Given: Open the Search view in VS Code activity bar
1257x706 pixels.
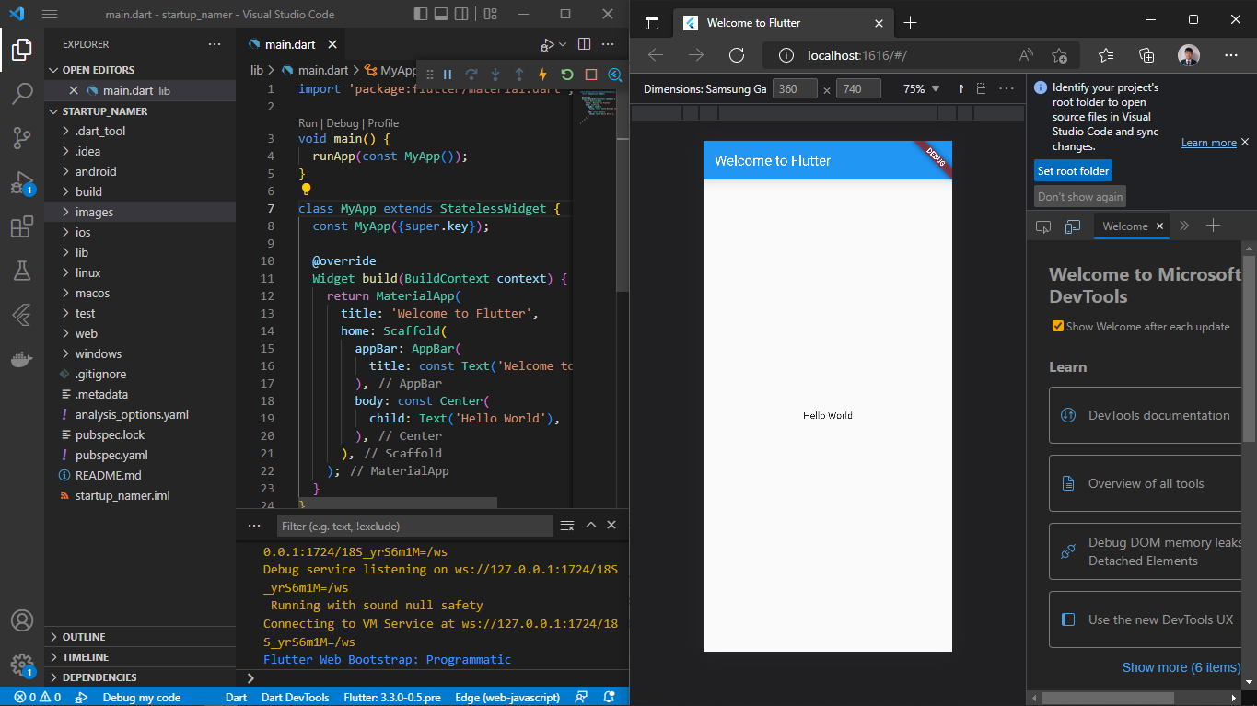Looking at the screenshot, I should click(22, 93).
